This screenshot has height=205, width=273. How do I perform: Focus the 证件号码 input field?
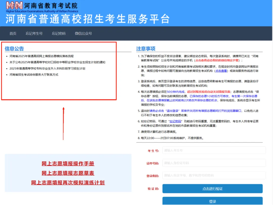coord(214,163)
